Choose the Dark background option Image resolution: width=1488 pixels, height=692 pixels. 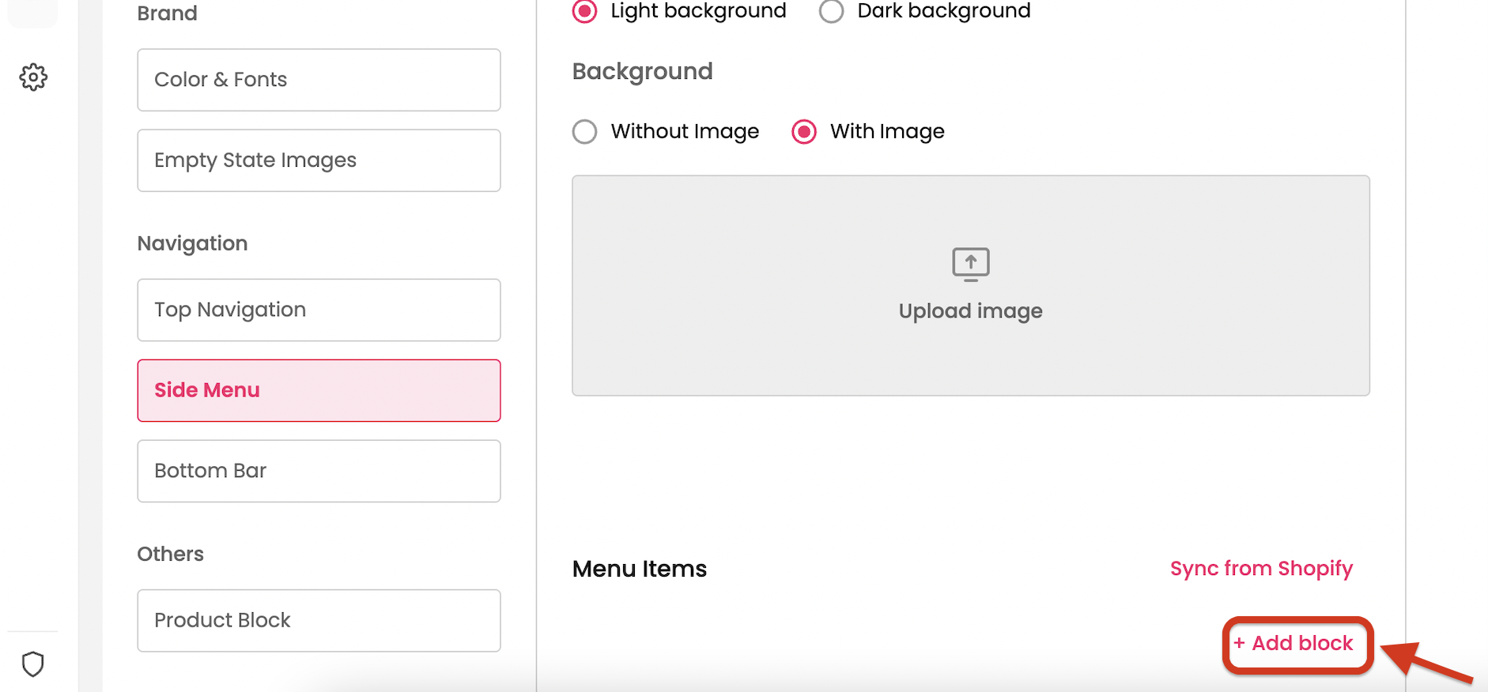(x=831, y=11)
